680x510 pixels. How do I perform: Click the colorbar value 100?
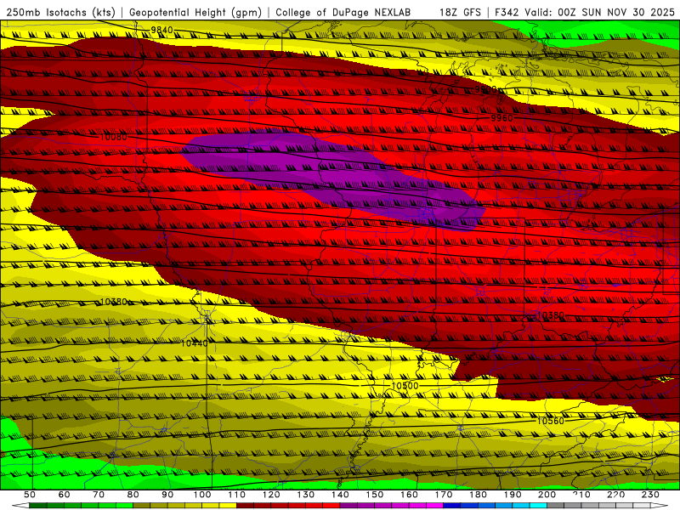[201, 495]
